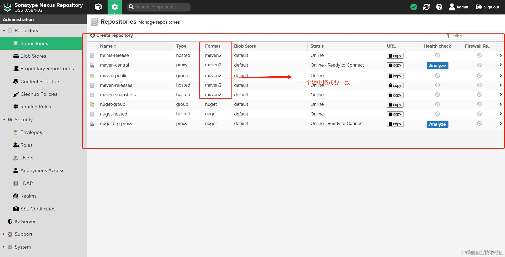The height and width of the screenshot is (257, 505).
Task: Open nuget-hosted row chevron
Action: click(x=500, y=114)
